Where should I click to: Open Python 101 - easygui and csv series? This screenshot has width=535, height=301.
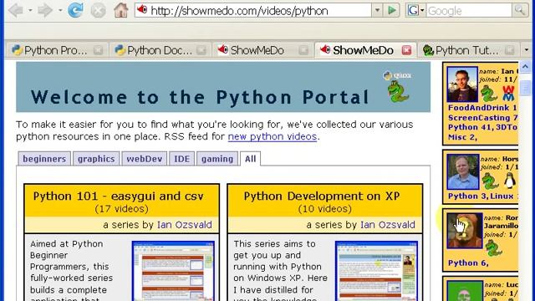click(119, 196)
